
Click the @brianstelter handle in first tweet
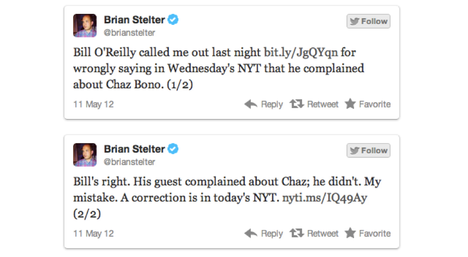tap(129, 33)
